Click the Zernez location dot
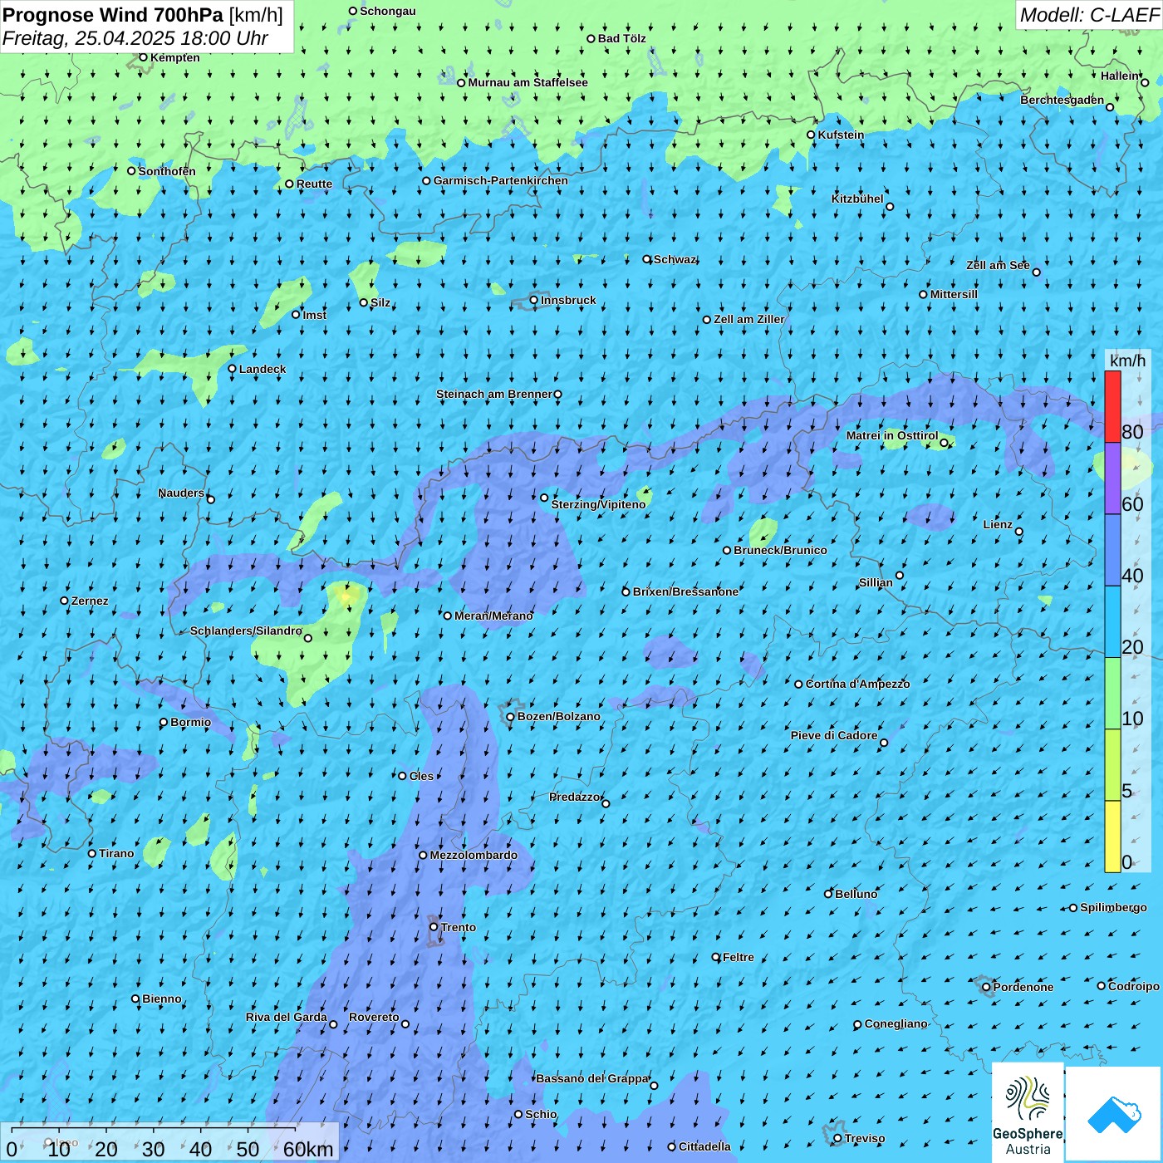This screenshot has width=1163, height=1163. [65, 601]
